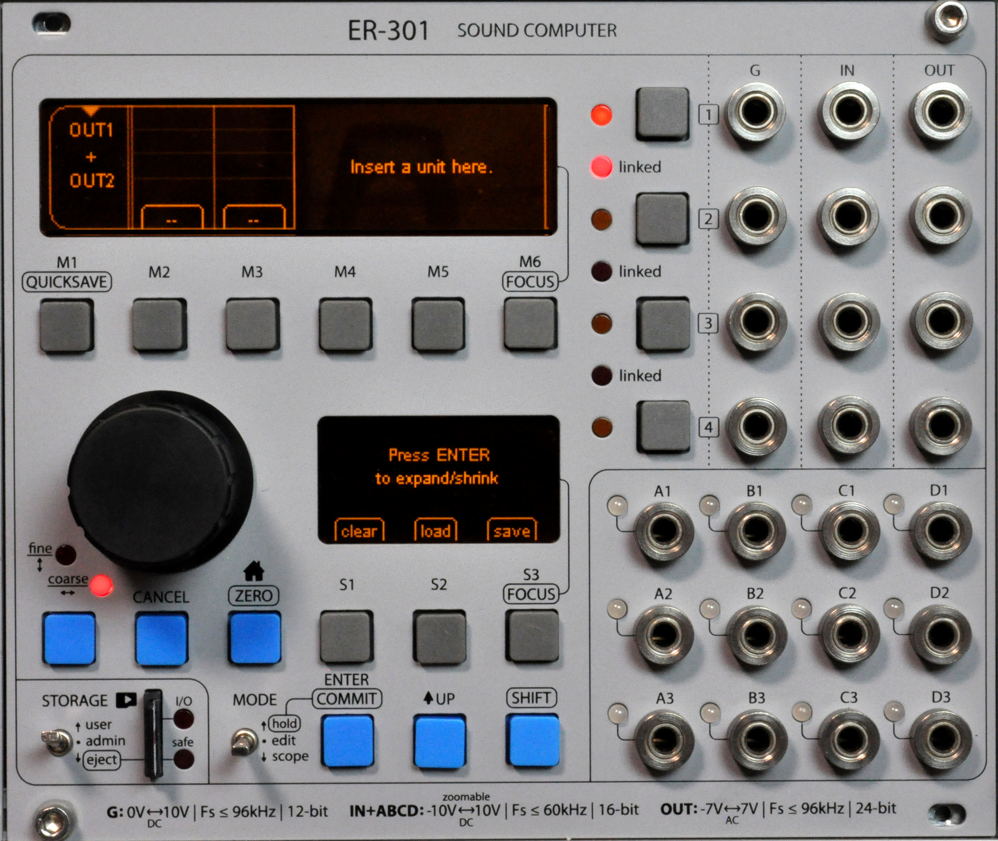The image size is (998, 841).
Task: Click the A3 CV input jack
Action: [x=664, y=740]
